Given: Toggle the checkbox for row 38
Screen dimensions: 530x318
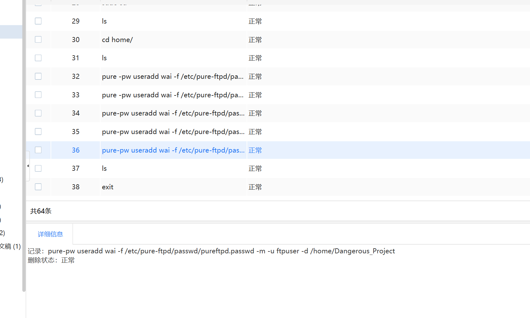Looking at the screenshot, I should tap(38, 187).
